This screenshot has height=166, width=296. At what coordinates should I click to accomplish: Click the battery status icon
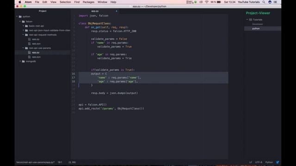point(219,2)
